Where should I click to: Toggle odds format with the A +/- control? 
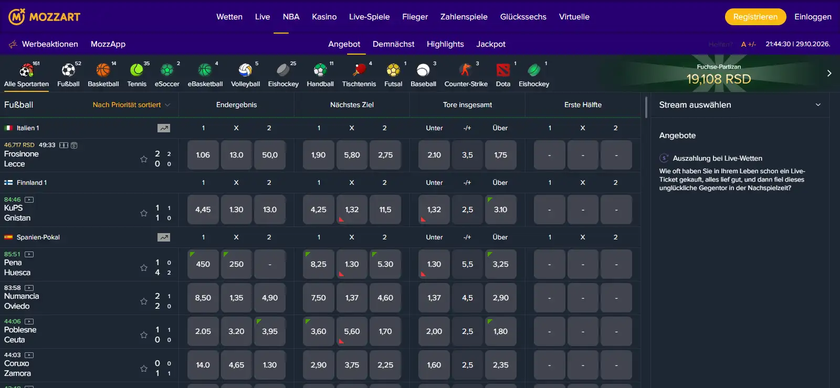pos(749,44)
